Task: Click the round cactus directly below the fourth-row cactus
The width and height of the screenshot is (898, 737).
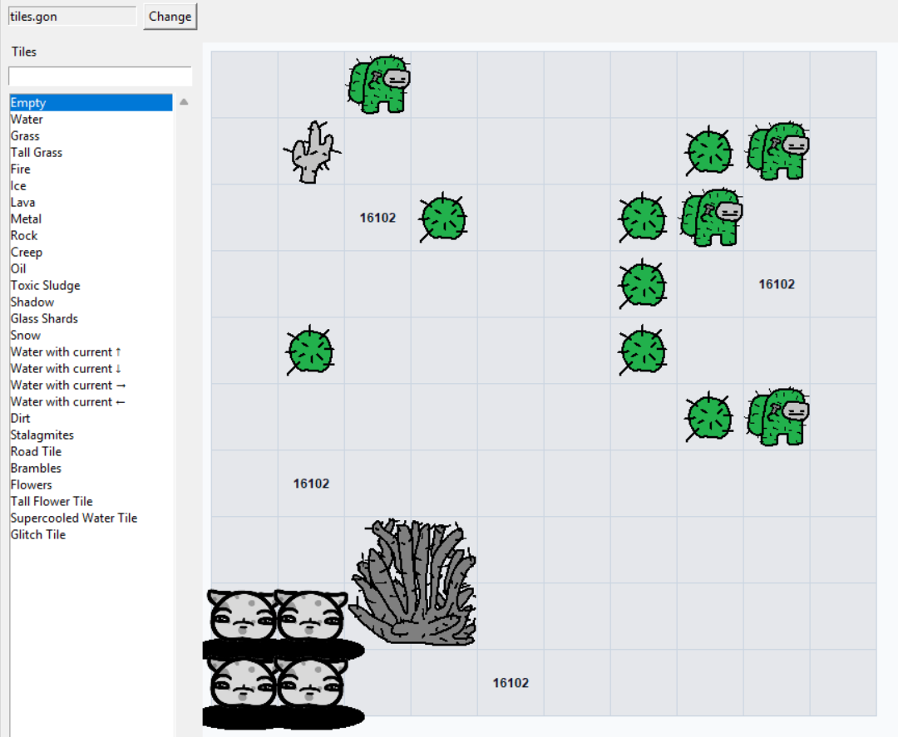Action: click(x=643, y=351)
